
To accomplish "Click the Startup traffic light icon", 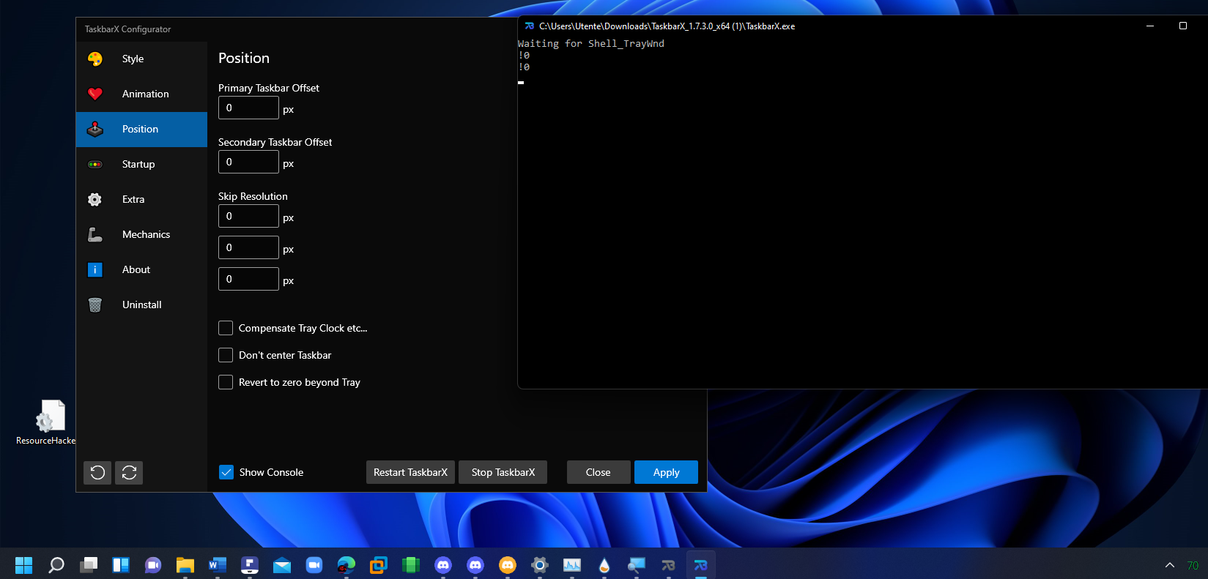I will pos(95,164).
